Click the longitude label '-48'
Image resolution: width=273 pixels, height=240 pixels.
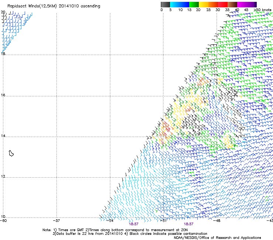click(x=217, y=221)
